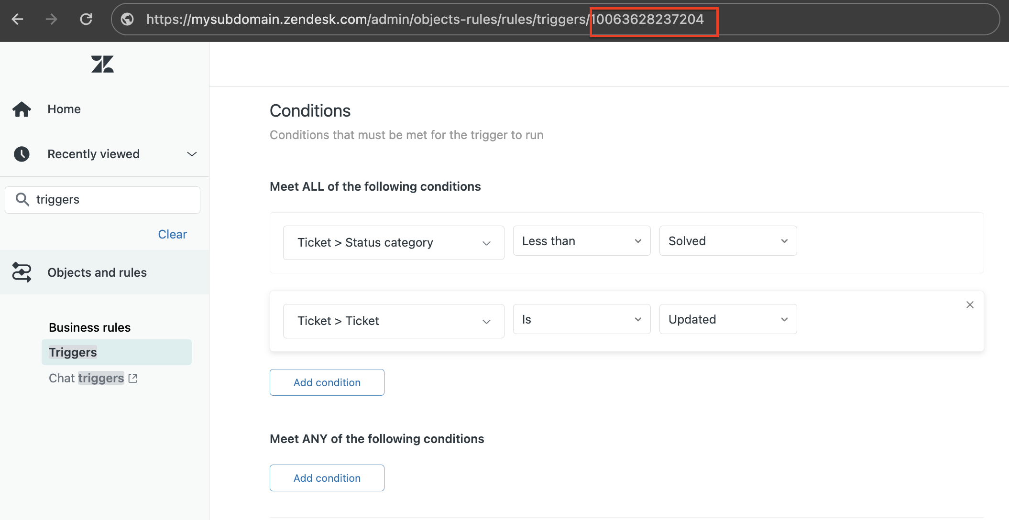Click the triggers search input field

[103, 199]
